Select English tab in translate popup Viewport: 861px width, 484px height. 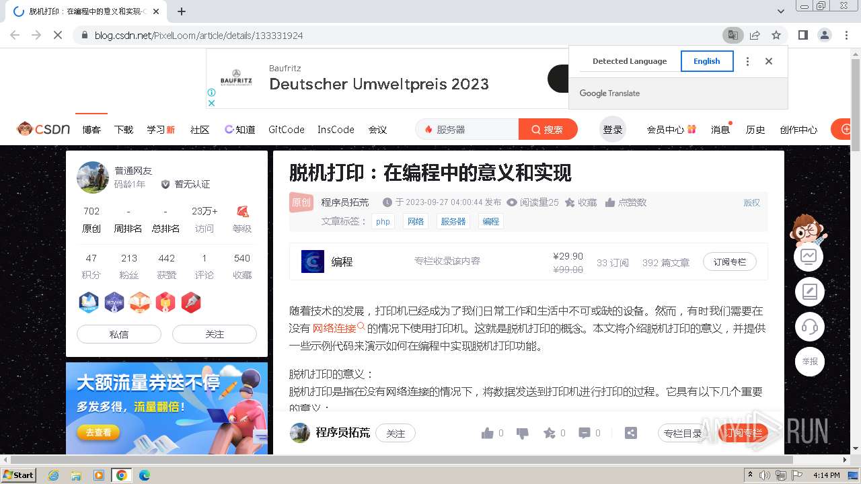point(707,61)
